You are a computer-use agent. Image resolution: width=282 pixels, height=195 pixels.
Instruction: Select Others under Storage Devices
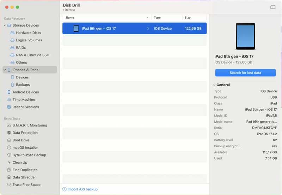pos(22,63)
